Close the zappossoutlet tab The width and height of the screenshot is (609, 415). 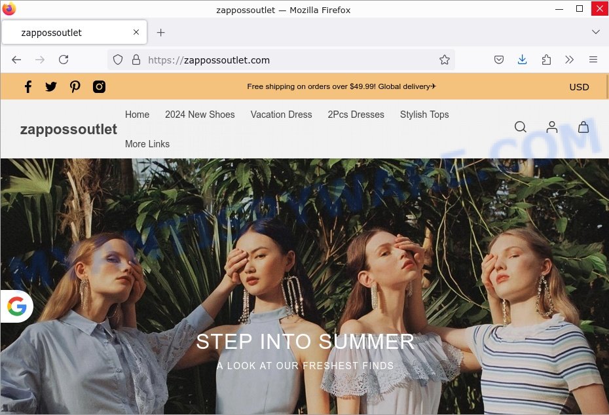tap(136, 32)
